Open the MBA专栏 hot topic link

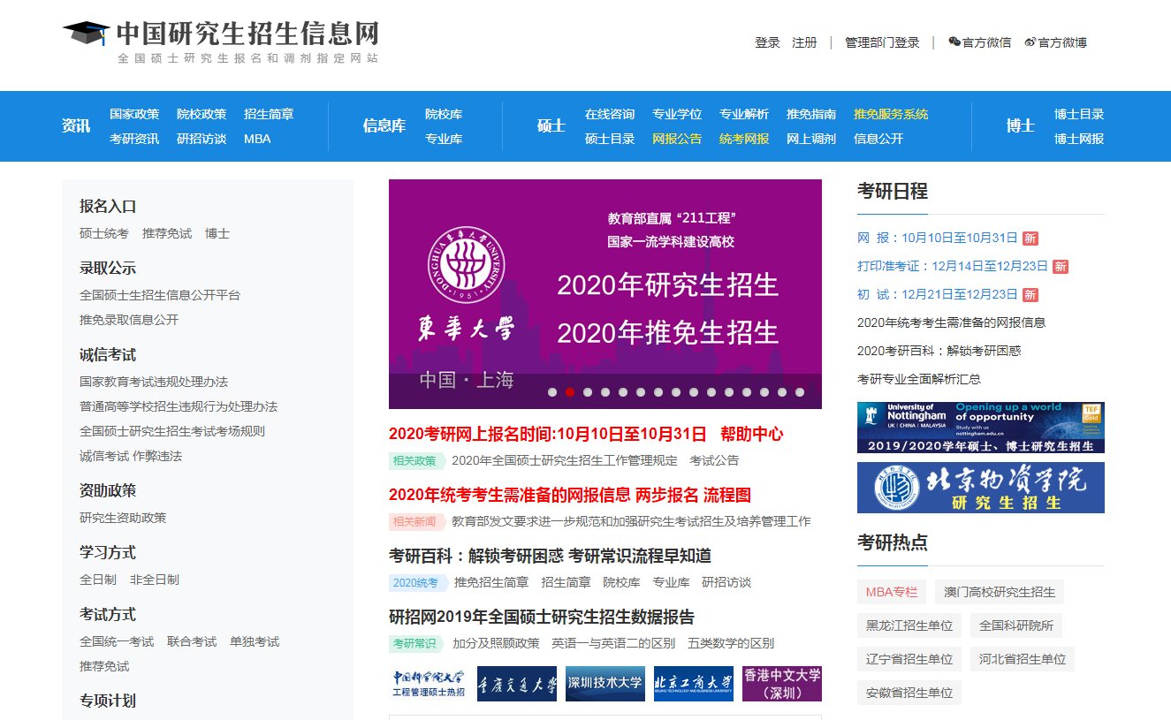tap(891, 592)
